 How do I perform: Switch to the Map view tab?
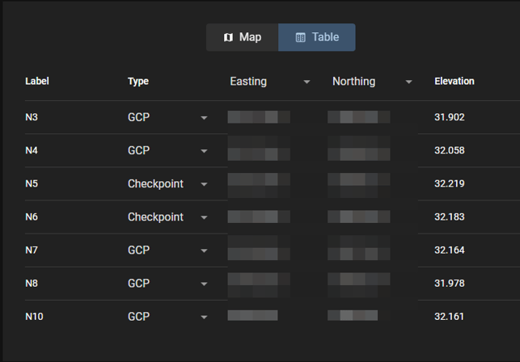click(x=243, y=37)
